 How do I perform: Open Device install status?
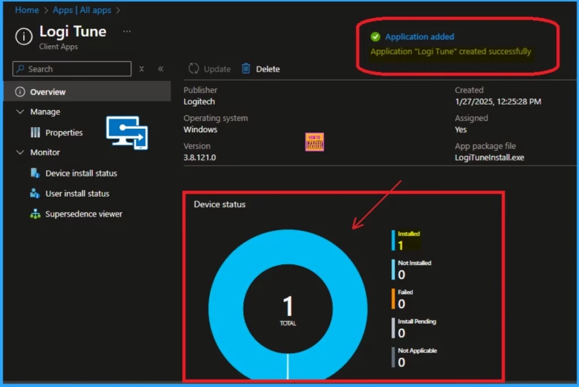click(81, 173)
